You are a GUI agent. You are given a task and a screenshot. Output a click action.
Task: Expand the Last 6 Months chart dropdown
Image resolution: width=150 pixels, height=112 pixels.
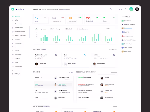109,29
